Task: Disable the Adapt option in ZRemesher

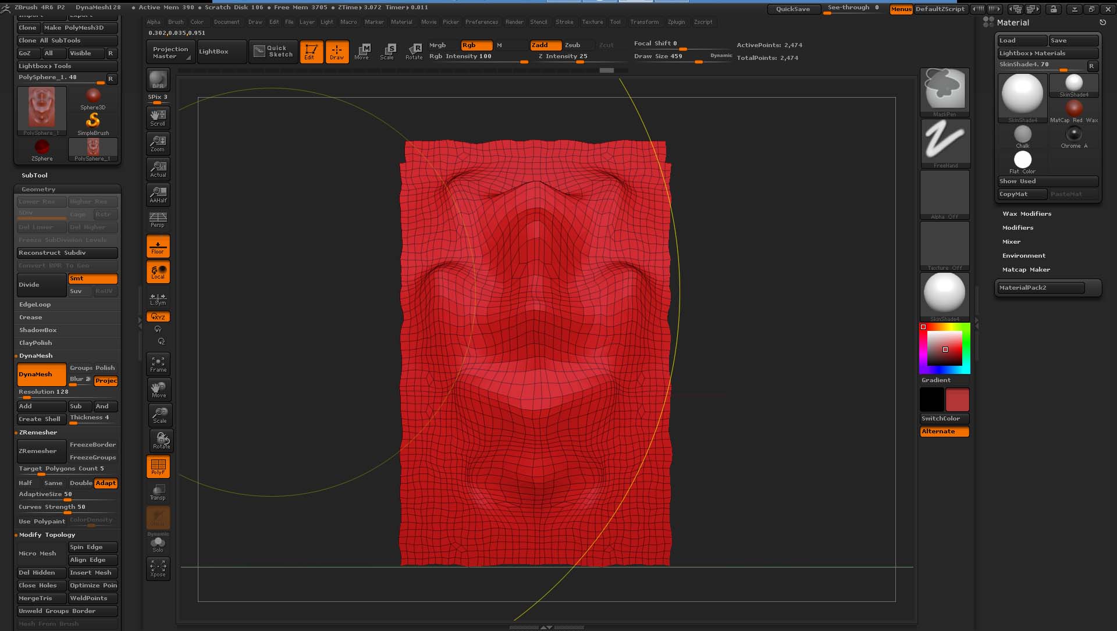Action: [x=106, y=483]
